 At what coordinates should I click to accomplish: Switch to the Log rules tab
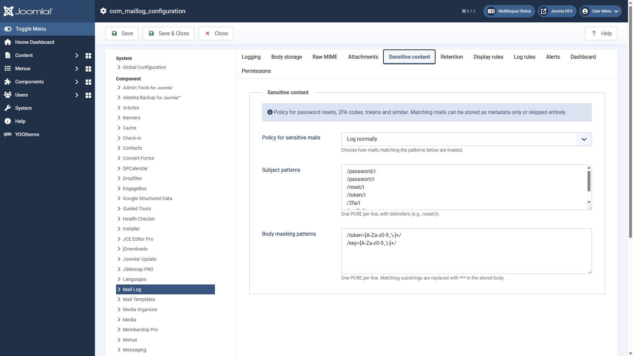click(525, 57)
